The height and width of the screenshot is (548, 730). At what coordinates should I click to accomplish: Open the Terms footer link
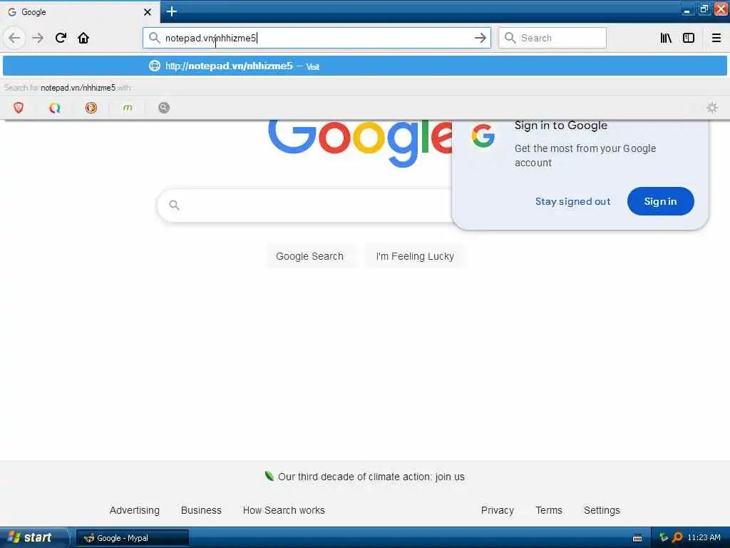pyautogui.click(x=549, y=510)
